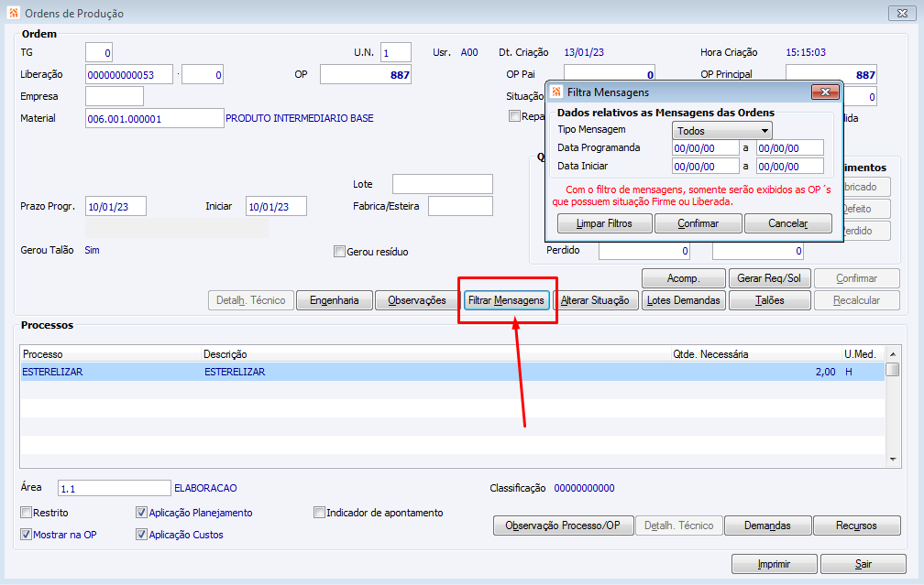The width and height of the screenshot is (924, 585).
Task: Cancel the Filtra Mensagens dialog
Action: pos(788,223)
